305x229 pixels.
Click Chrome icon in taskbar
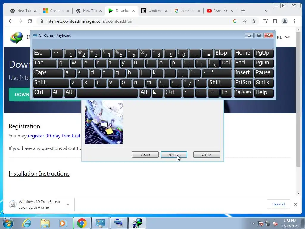82,223
